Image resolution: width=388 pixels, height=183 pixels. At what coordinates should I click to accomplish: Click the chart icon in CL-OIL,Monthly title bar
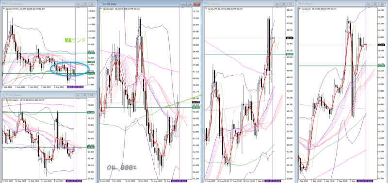click(x=3, y=4)
